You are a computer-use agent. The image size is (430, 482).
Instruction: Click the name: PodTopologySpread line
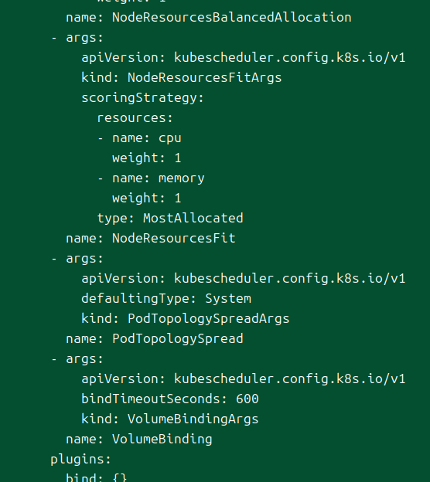pos(155,339)
